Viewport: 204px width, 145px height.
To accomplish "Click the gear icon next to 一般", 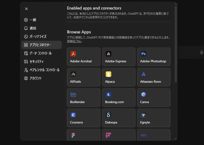I will tap(26, 20).
